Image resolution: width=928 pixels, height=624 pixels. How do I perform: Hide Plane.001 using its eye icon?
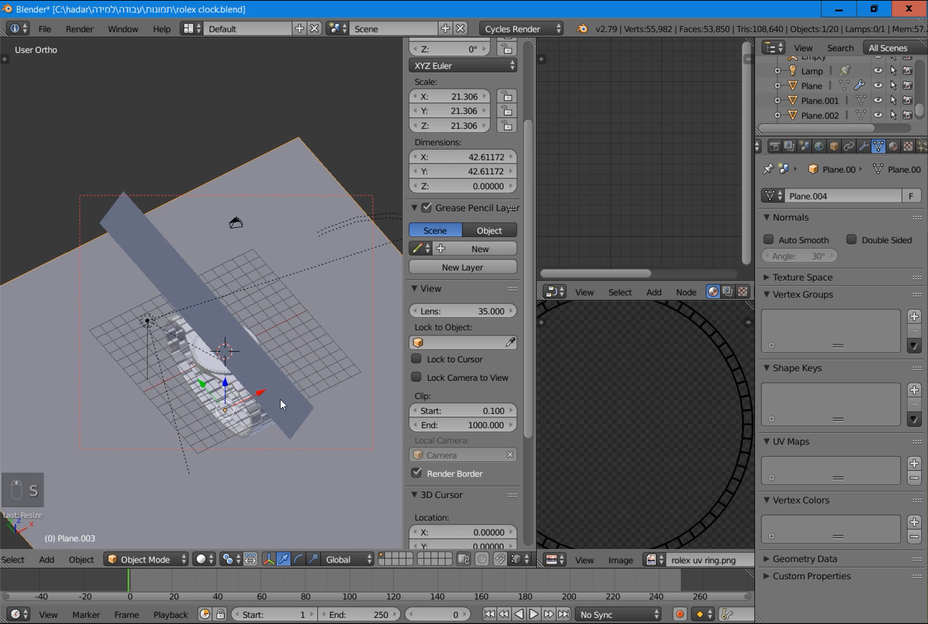pyautogui.click(x=878, y=100)
